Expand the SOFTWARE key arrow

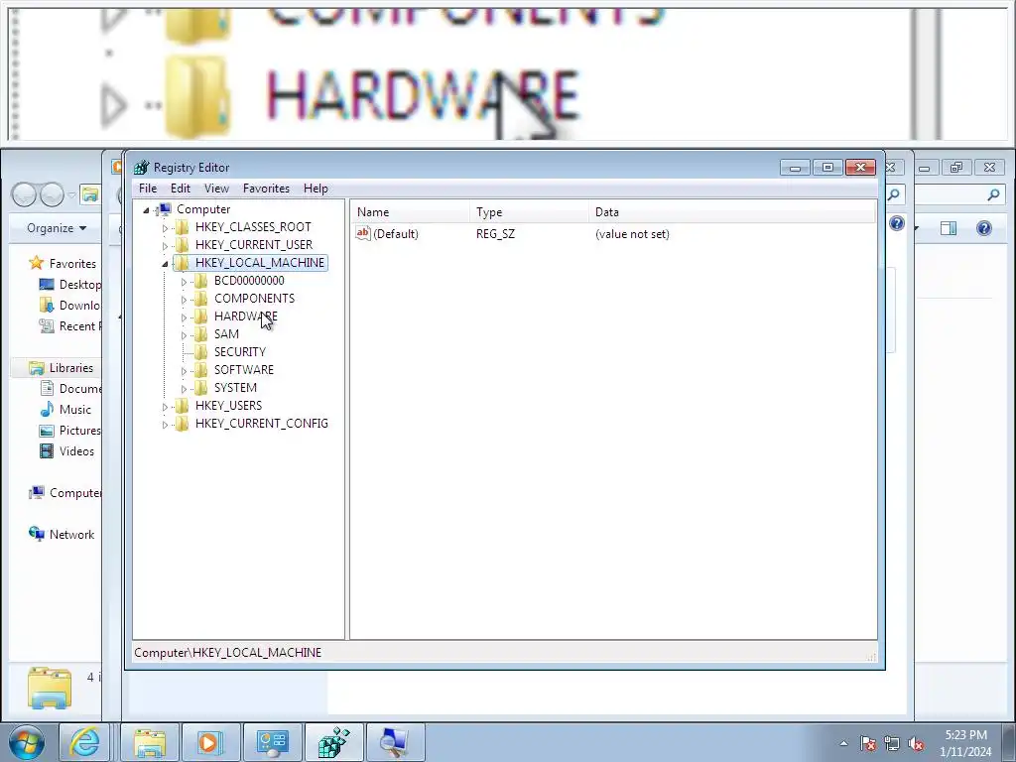pyautogui.click(x=184, y=371)
